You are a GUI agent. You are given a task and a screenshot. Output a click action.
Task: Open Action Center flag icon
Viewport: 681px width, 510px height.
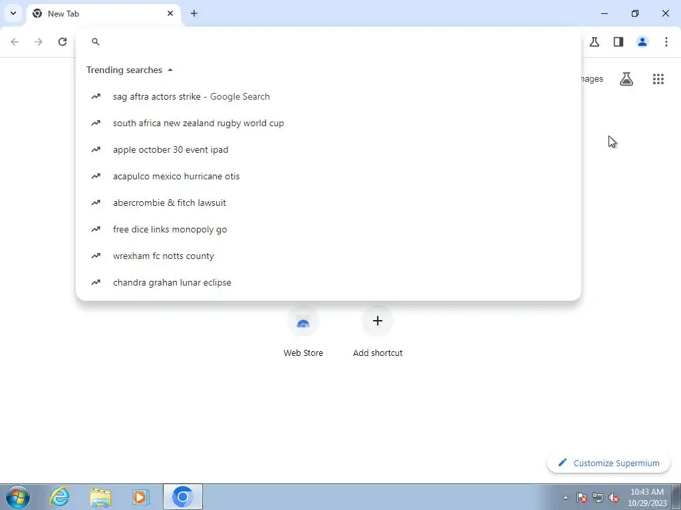click(582, 498)
